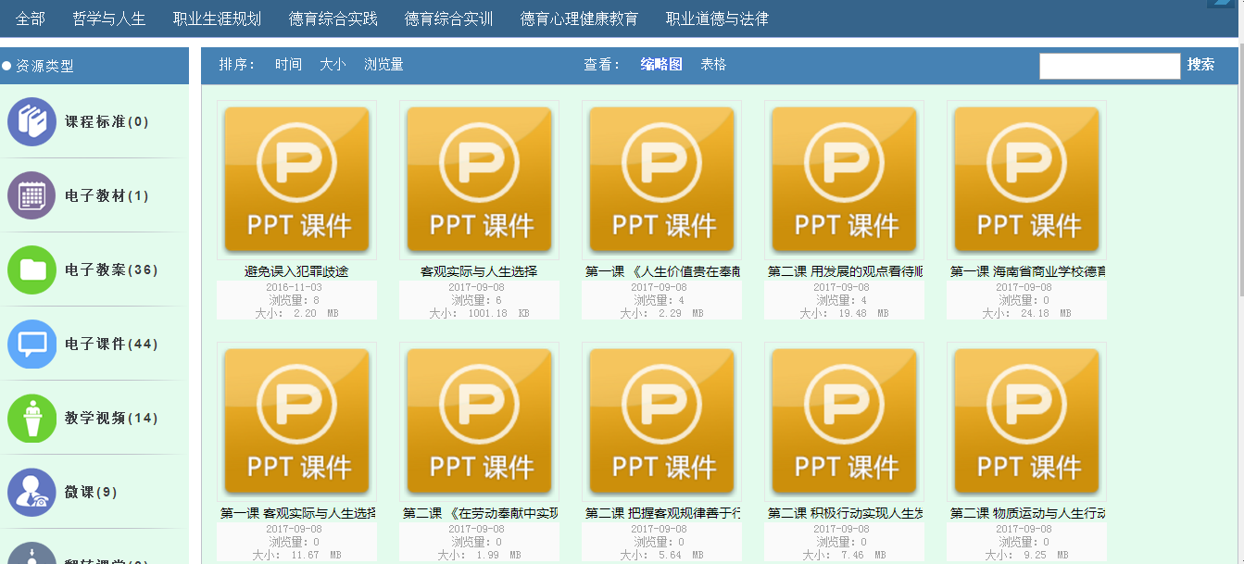This screenshot has height=564, width=1244.
Task: Open the 电子教案 folder icon
Action: click(x=32, y=270)
